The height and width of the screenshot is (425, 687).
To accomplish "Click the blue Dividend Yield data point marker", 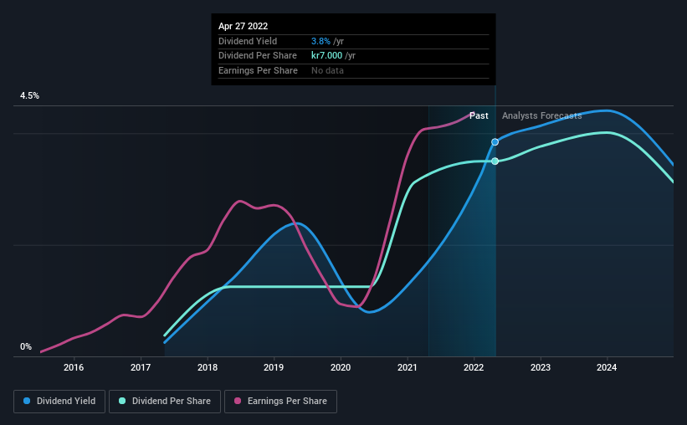I will tap(495, 142).
